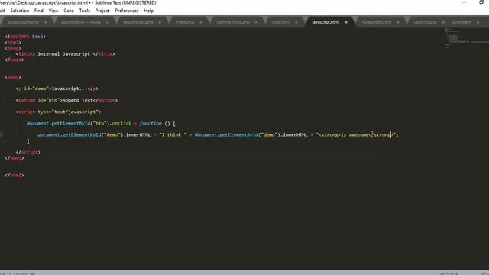Minimize the Sublime Text window
This screenshot has height=275, width=489.
click(464, 2)
